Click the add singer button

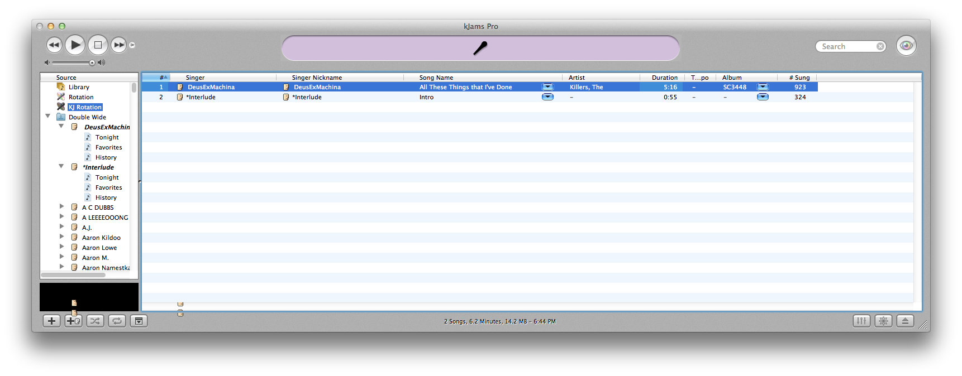[73, 321]
